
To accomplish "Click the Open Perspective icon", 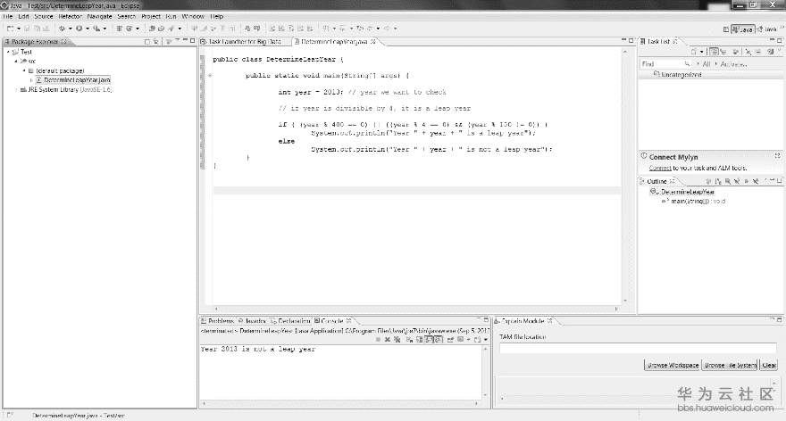I will 725,29.
